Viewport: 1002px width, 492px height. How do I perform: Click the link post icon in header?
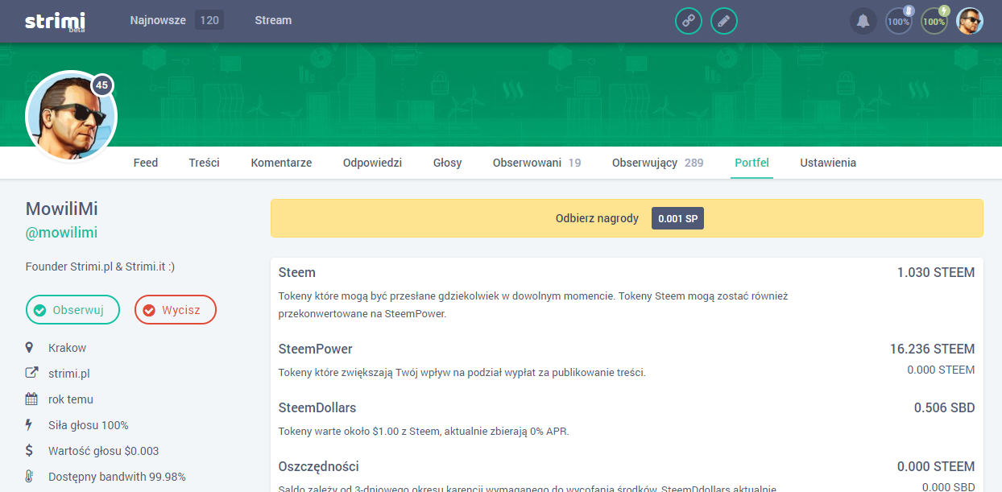[x=689, y=21]
